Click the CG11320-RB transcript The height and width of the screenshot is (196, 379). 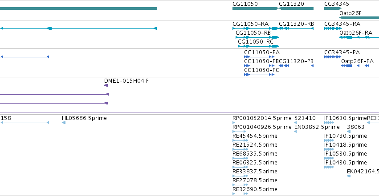[x=296, y=28]
